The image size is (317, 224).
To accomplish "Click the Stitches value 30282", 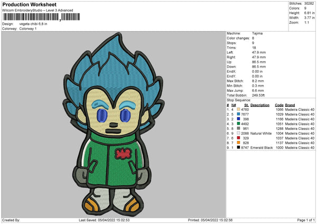I will pyautogui.click(x=309, y=4).
